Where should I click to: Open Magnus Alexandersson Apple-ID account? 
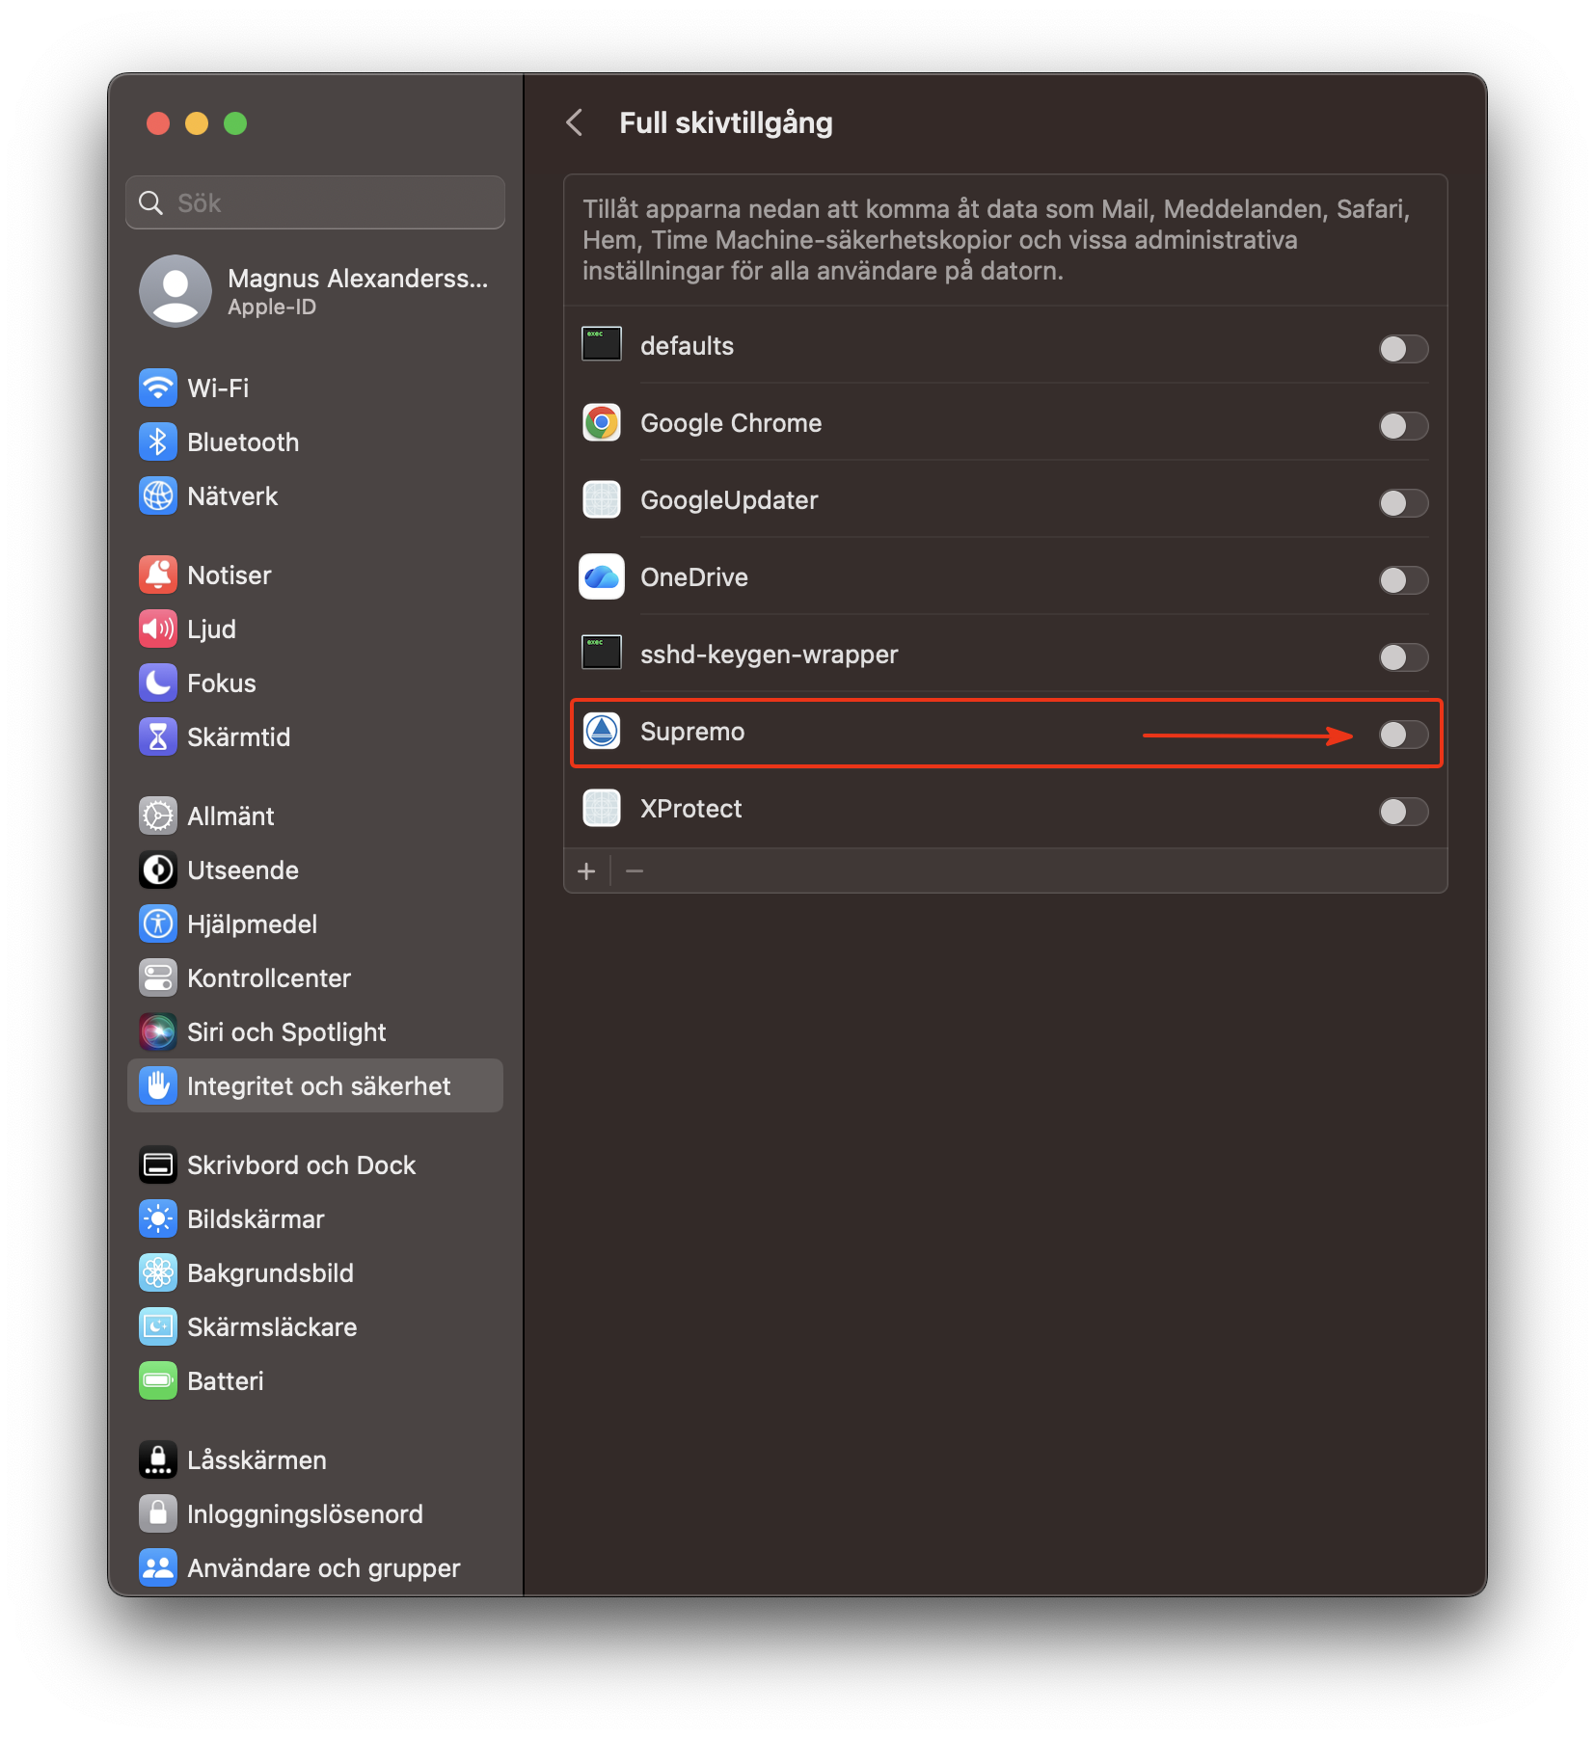316,291
